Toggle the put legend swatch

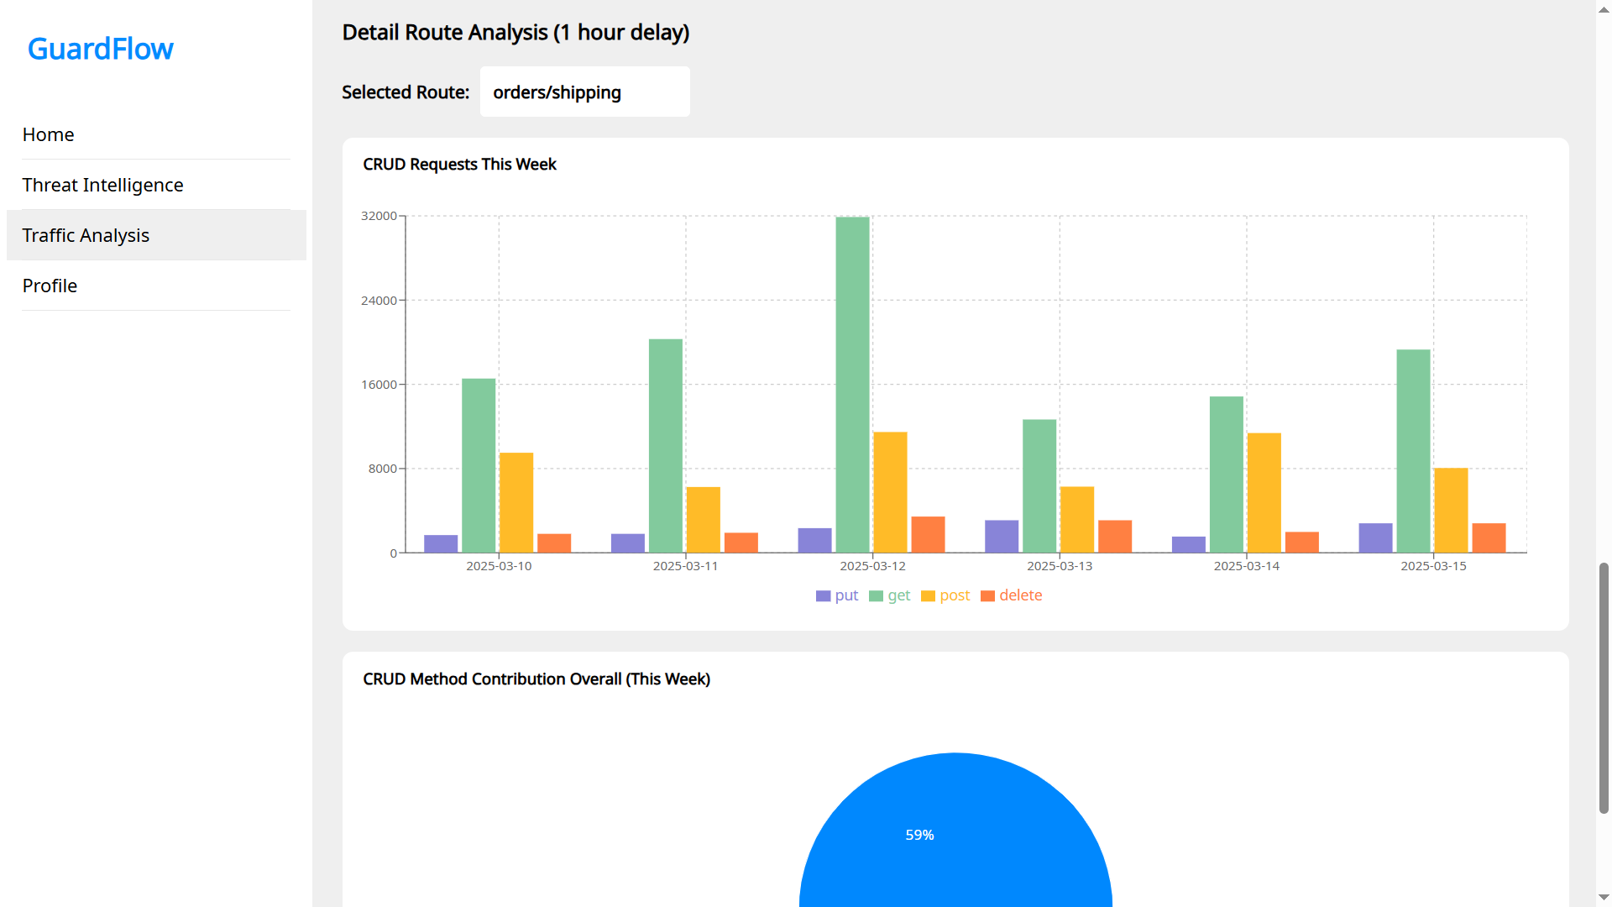tap(823, 595)
